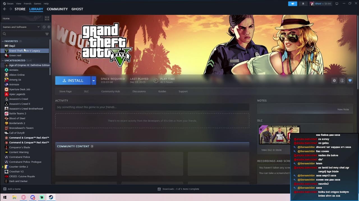Screen dimensions: 359x201
Task: Click the Apex Legends icon in the list
Action: coord(6,94)
